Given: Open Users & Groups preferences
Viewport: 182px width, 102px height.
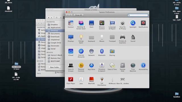Looking at the screenshot, I should pos(71,67).
